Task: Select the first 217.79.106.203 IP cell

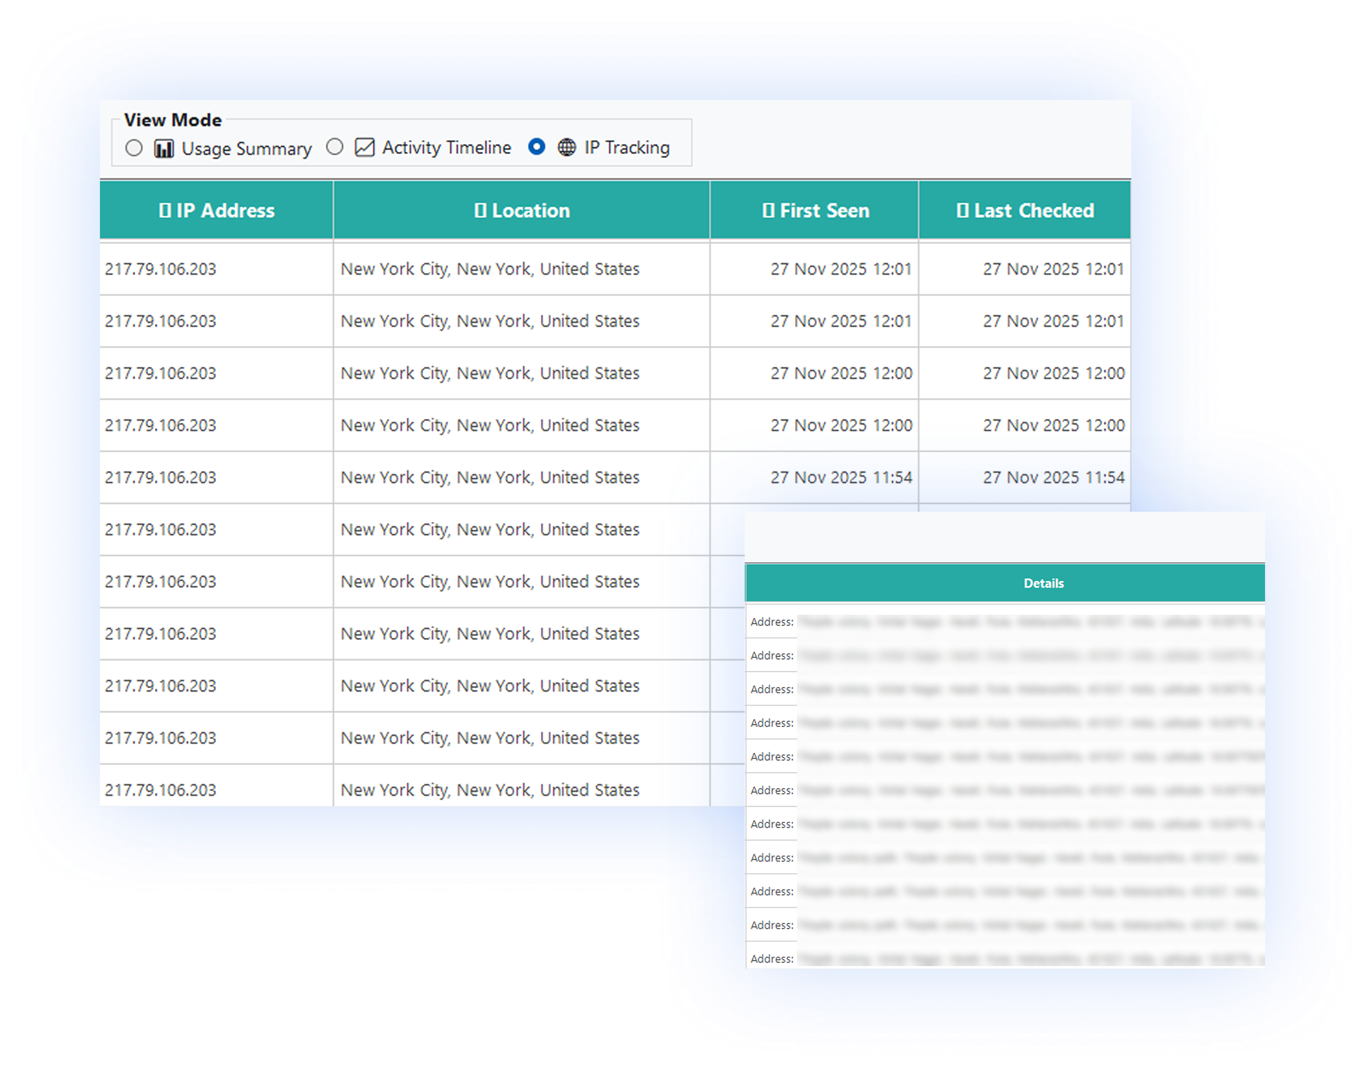Action: pos(160,269)
